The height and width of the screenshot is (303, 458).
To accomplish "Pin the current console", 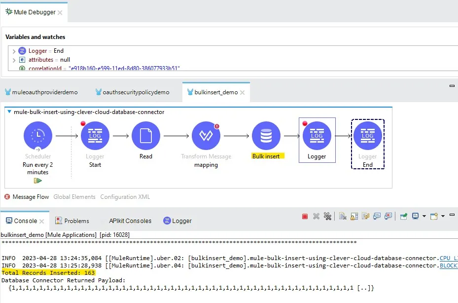I will click(404, 217).
